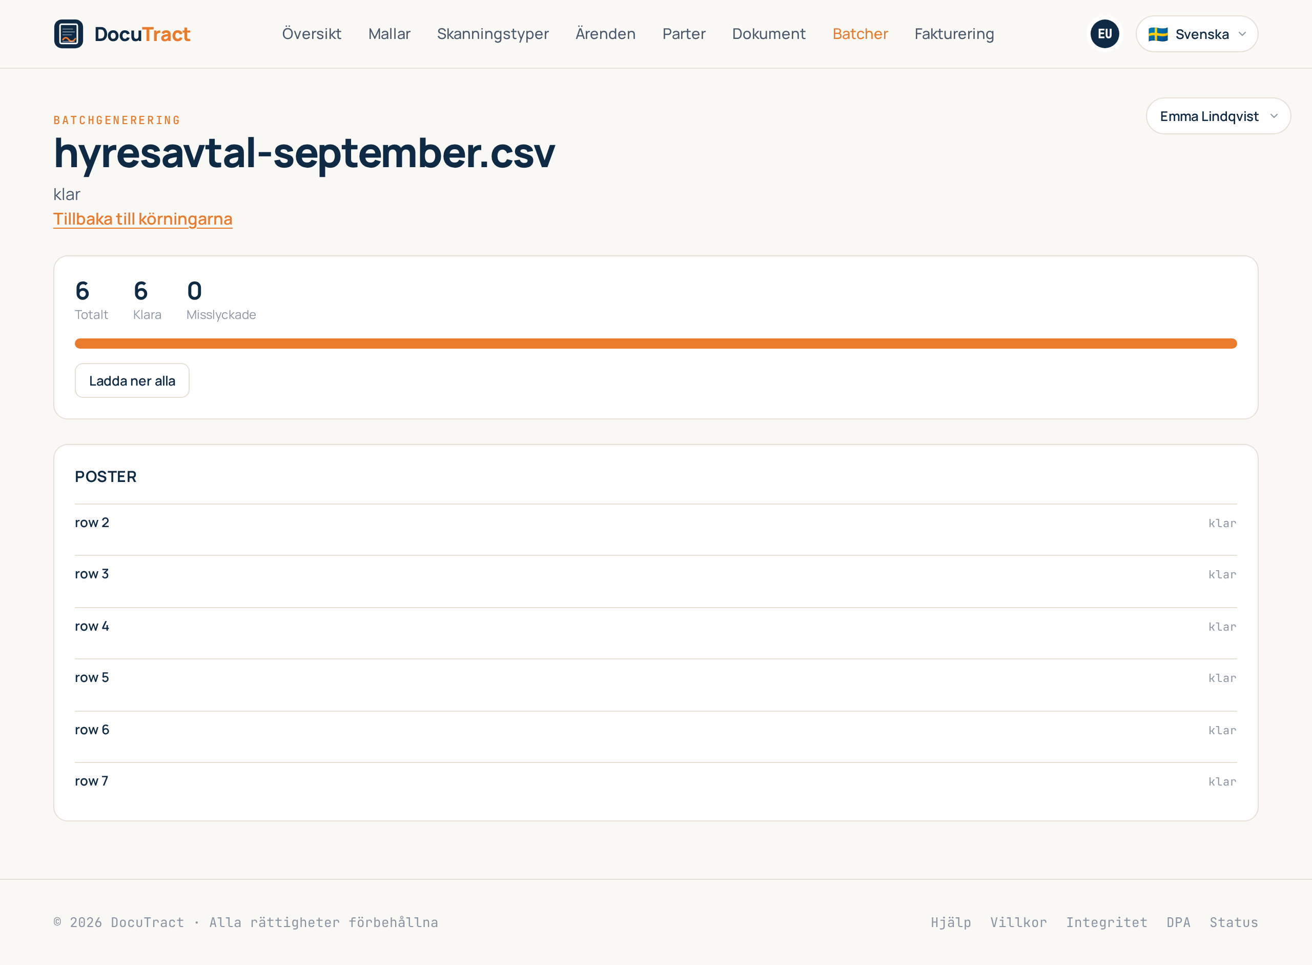This screenshot has height=965, width=1312.
Task: Open the Status footer link
Action: coord(1233,922)
